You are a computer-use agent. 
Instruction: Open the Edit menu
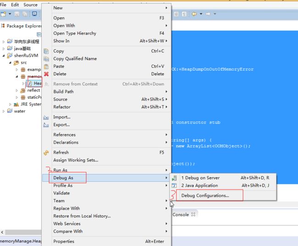tap(15, 5)
